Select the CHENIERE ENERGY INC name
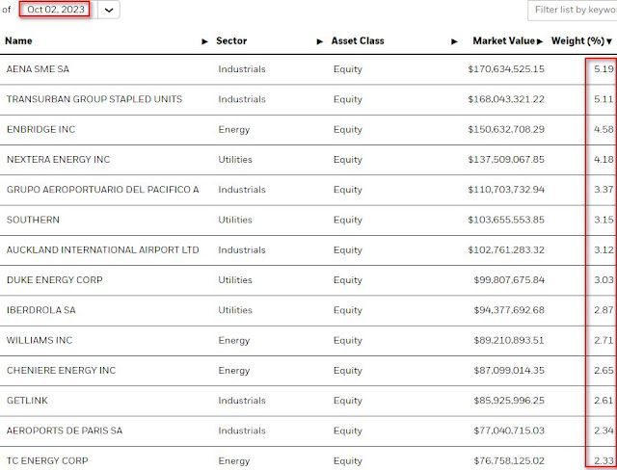The image size is (617, 470). click(62, 371)
